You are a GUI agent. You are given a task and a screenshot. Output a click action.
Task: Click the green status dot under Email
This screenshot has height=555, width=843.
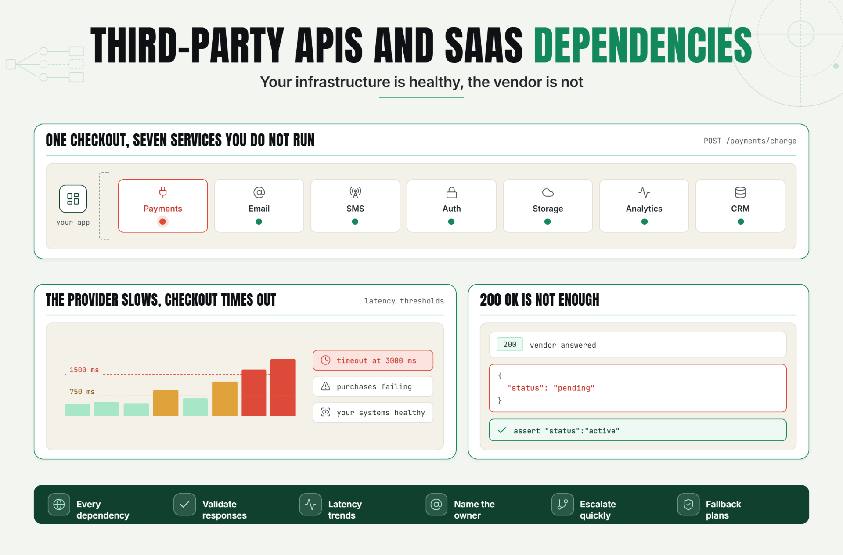tap(259, 222)
